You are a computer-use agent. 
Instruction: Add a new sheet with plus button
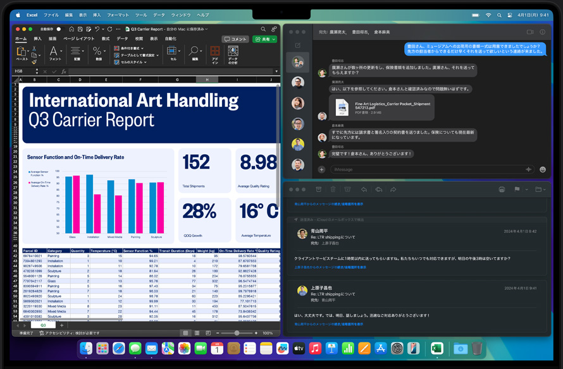[62, 325]
